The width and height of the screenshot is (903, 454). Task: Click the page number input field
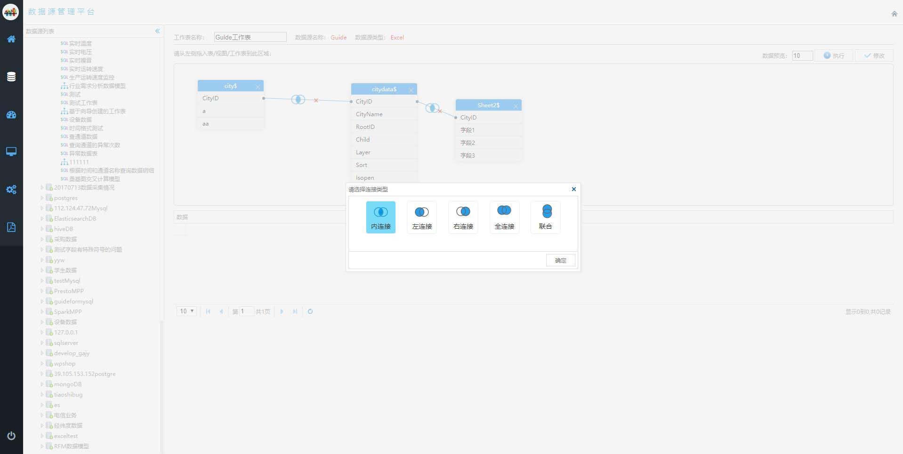point(247,311)
